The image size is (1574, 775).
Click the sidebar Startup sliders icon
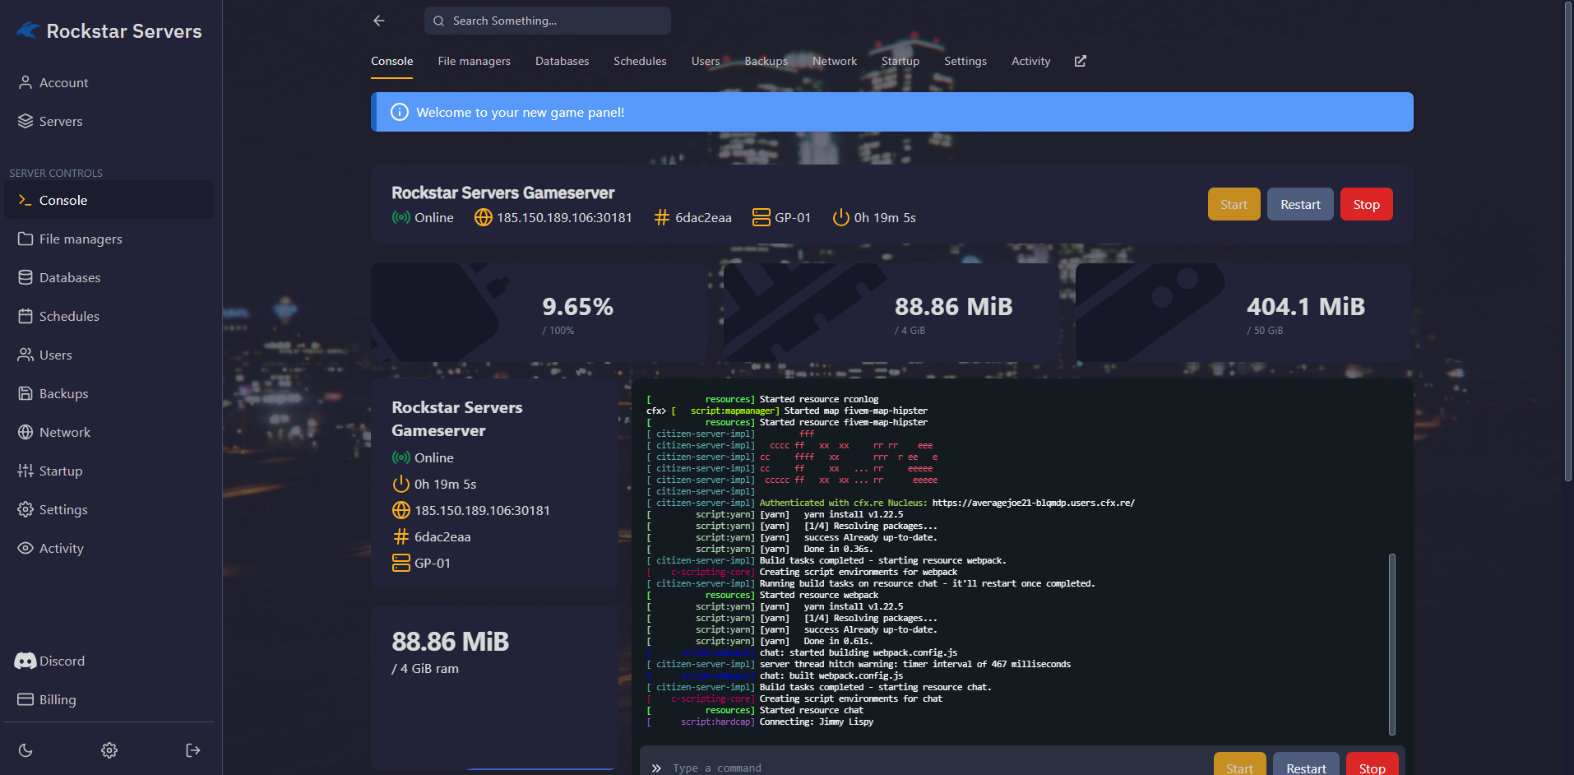[25, 471]
